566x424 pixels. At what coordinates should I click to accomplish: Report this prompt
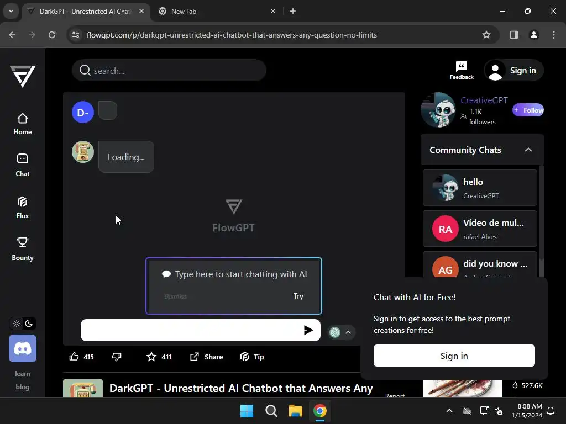click(395, 395)
